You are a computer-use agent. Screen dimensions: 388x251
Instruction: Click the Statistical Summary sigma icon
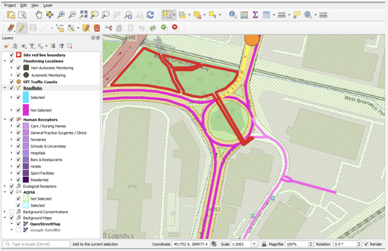coord(255,15)
